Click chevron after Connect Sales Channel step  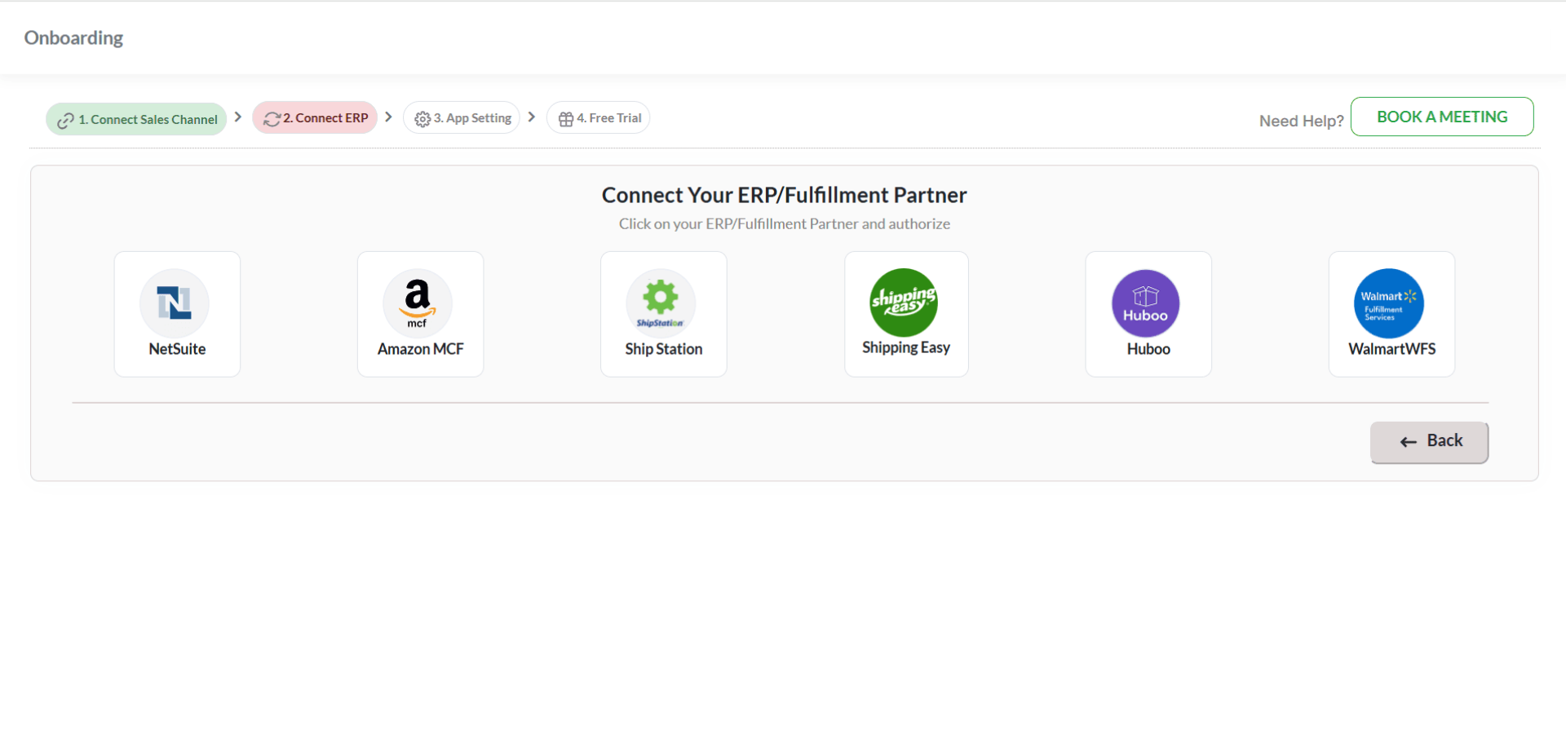pyautogui.click(x=238, y=117)
